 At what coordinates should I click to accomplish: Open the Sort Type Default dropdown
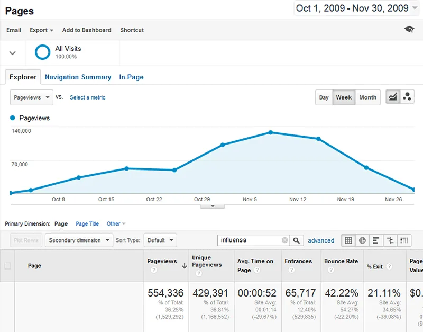[160, 240]
